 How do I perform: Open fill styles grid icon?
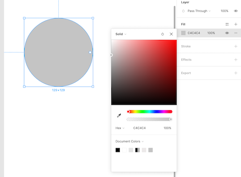click(x=227, y=24)
